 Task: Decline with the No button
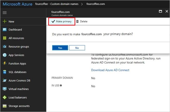[77, 48]
